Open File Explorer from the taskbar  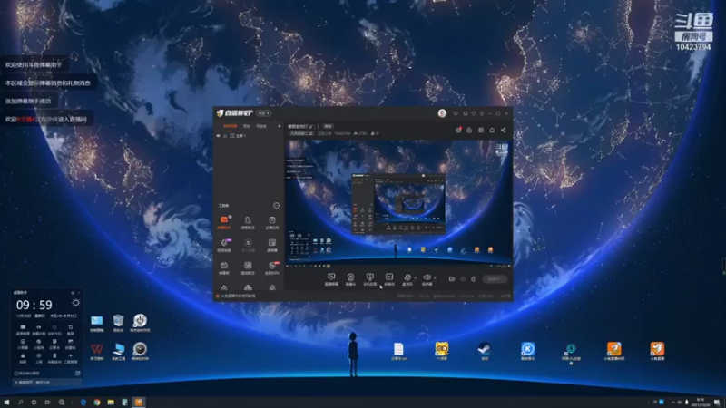(111, 403)
